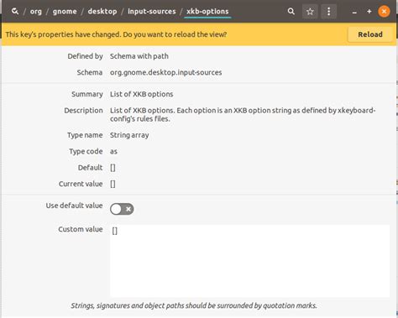Screen dimensions: 398x318
Task: Click the Default value '[]'
Action: point(113,168)
